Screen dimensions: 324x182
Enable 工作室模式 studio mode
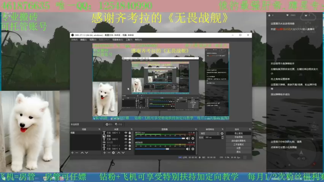(239, 144)
